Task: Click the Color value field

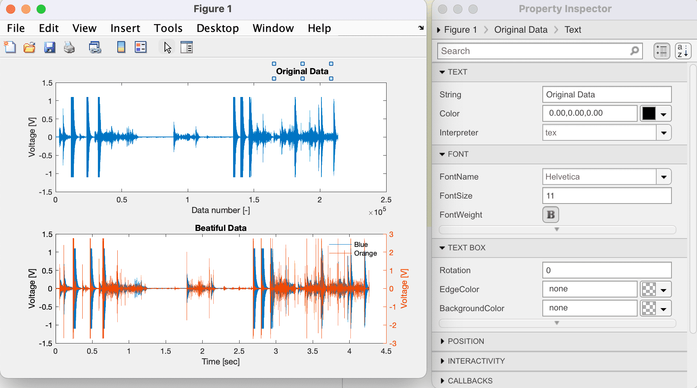Action: (590, 113)
